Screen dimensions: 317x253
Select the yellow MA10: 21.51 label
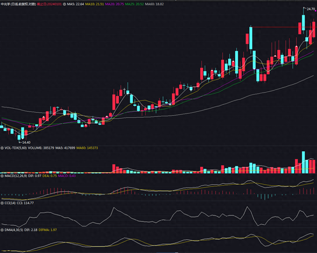coord(95,4)
